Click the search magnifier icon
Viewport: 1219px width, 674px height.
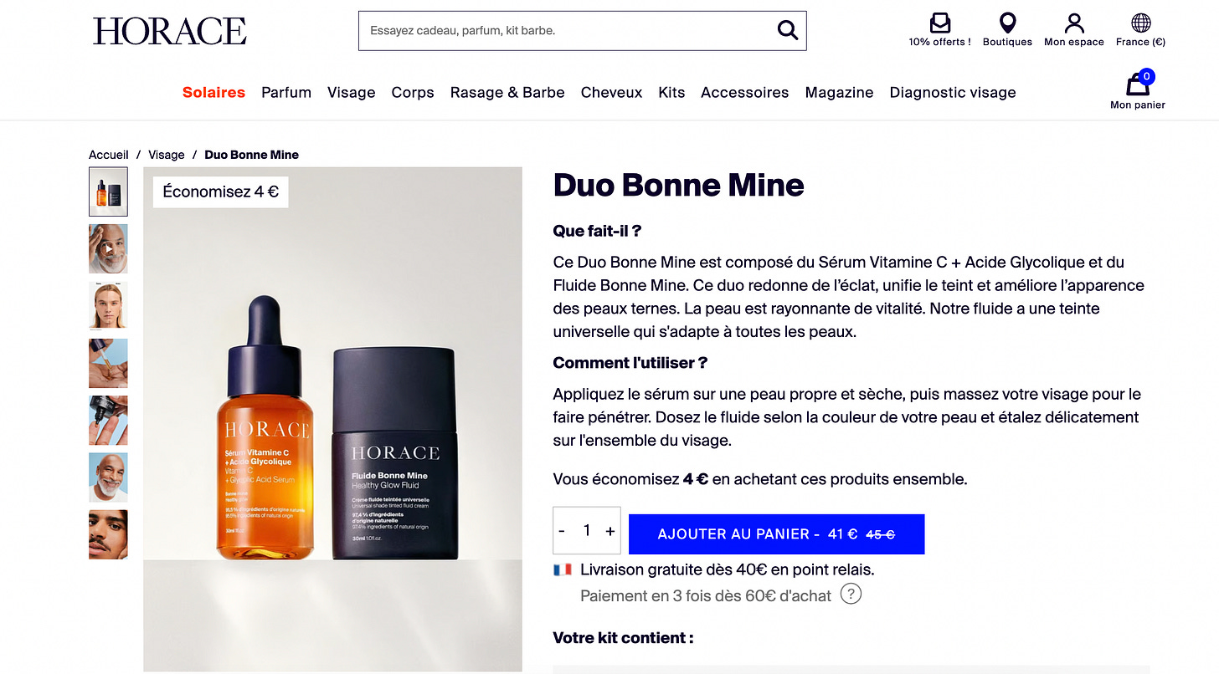(787, 30)
